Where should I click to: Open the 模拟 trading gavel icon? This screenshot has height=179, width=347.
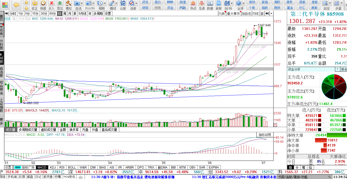(69, 3)
